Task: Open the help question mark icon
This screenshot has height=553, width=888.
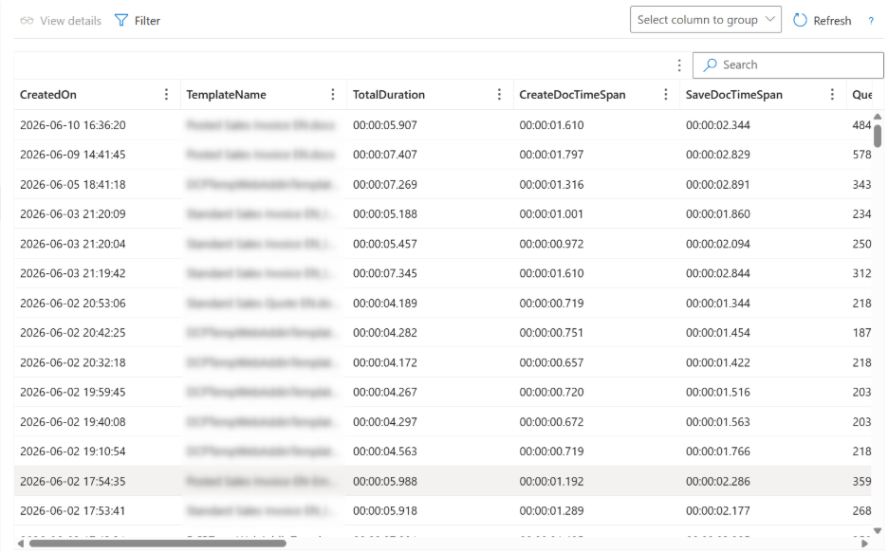Action: pos(871,21)
